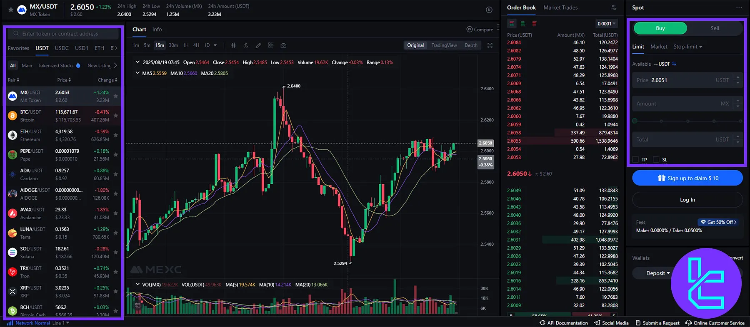This screenshot has height=327, width=750.
Task: Open order book settings sliders icon
Action: pos(614,7)
